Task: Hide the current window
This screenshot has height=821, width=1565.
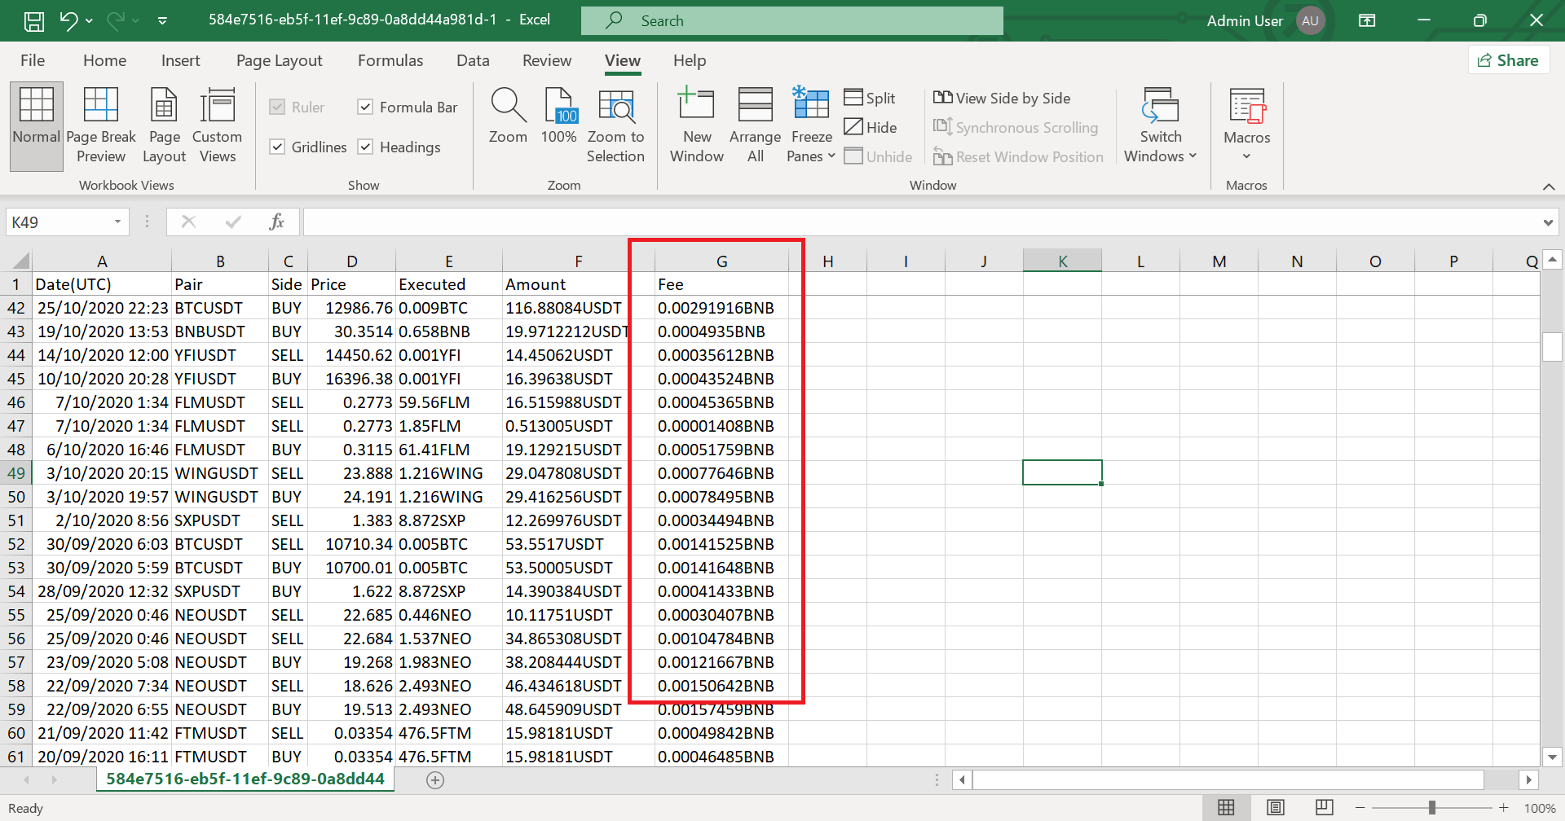Action: (871, 127)
